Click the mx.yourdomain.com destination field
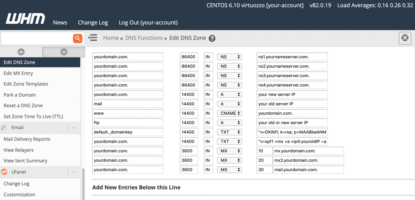415x200 pixels. (x=308, y=151)
